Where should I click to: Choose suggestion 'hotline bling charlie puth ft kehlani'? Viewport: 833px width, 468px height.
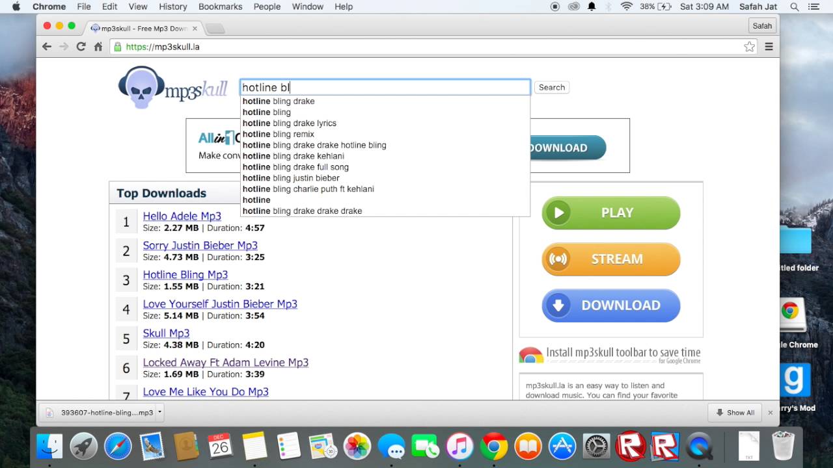(308, 188)
